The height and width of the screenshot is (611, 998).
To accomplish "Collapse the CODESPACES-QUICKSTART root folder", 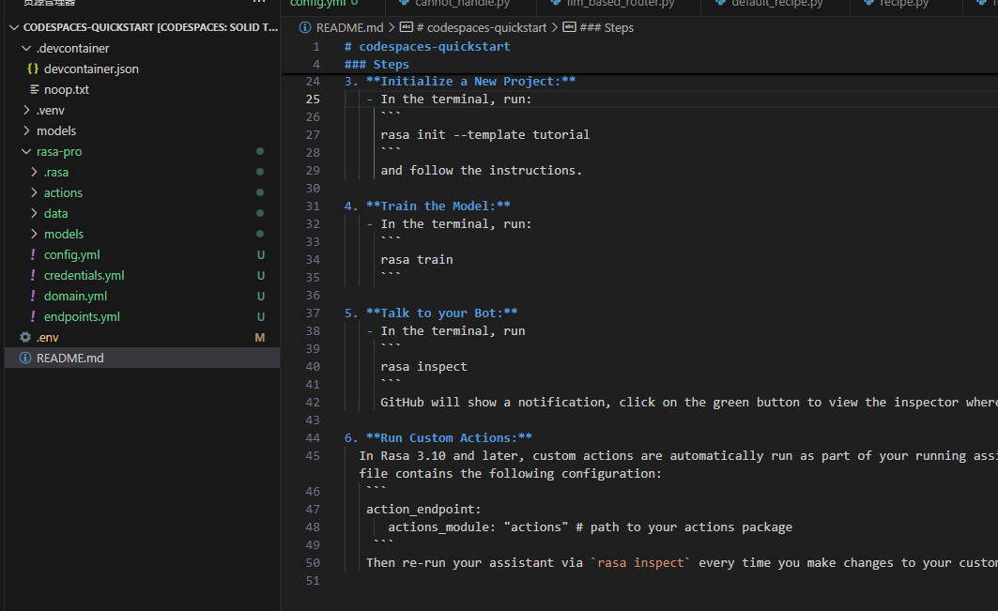I will point(14,27).
